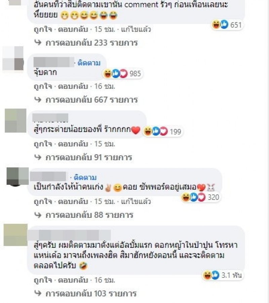
Task: Like the จุ๊บดาก comment via ถูกใจ
Action: tap(43, 87)
